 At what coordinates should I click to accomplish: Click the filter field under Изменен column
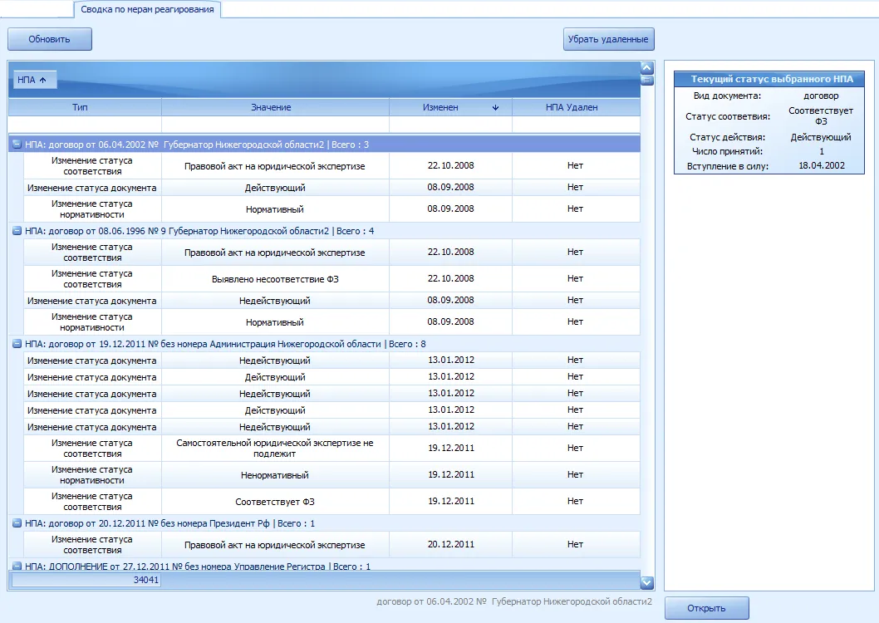[450, 125]
